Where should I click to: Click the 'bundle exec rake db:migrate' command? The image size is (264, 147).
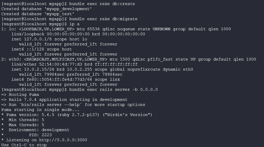pos(103,19)
